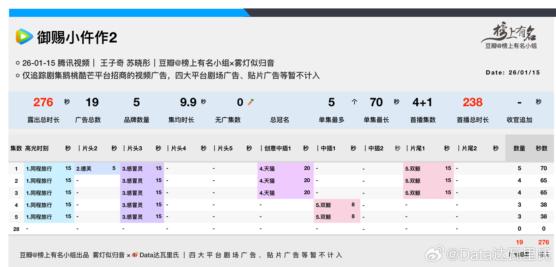
Task: Click the 首播总时长 label
Action: coord(473,120)
